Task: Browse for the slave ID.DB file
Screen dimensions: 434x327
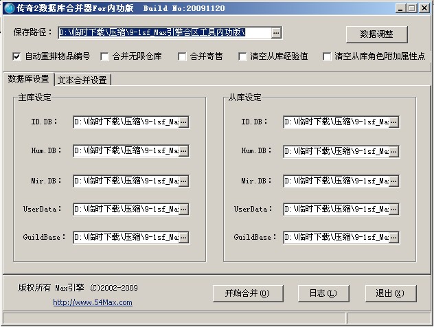Action: point(393,122)
